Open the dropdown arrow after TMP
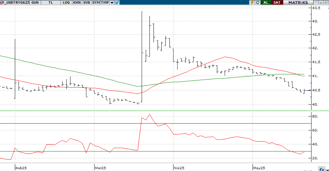Viewport: 329px width, 171px height. click(112, 2)
